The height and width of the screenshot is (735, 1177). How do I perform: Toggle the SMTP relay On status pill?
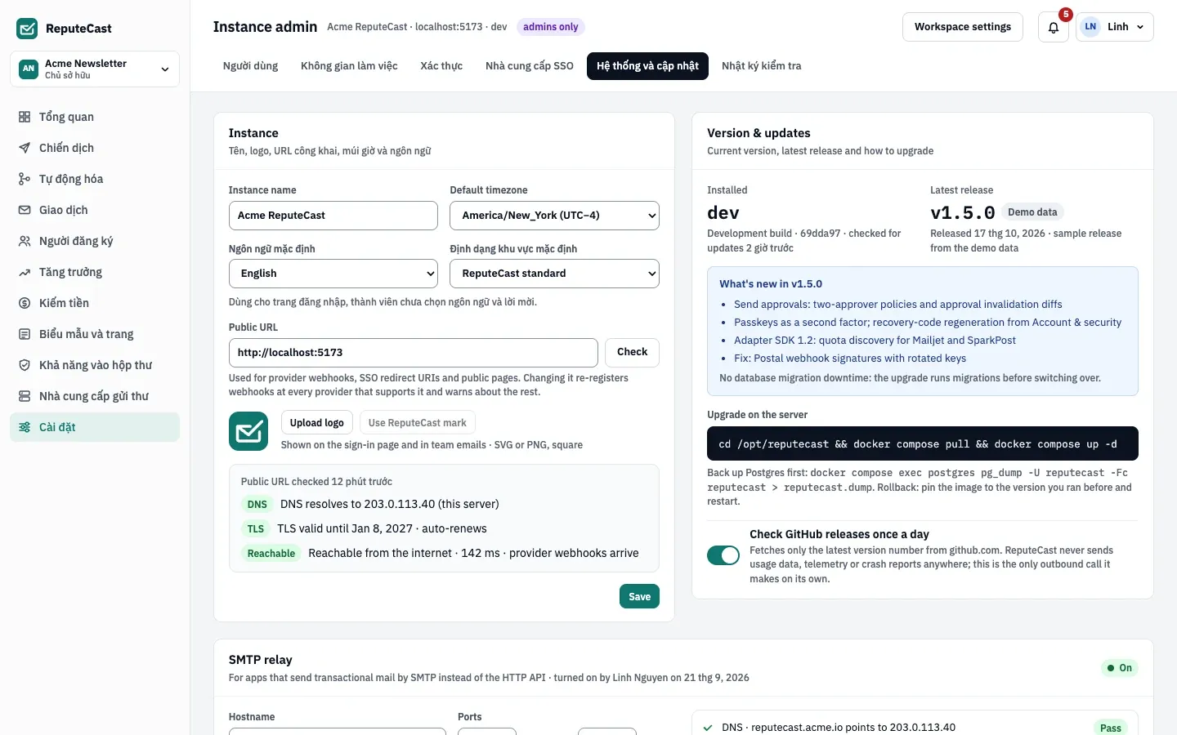[1119, 668]
